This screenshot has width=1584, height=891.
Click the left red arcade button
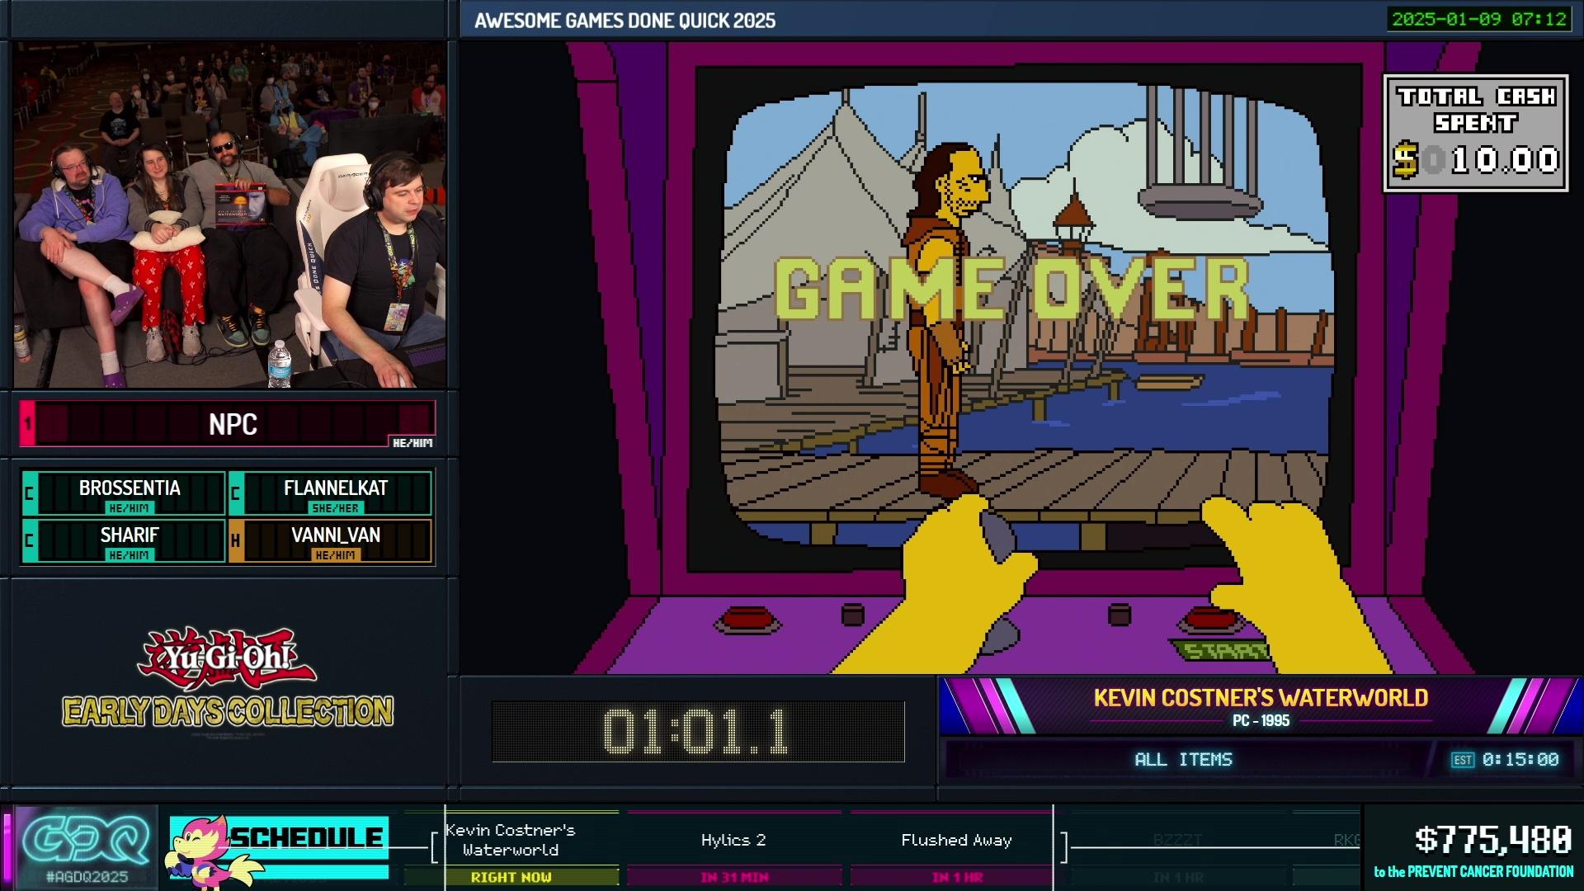coord(747,619)
